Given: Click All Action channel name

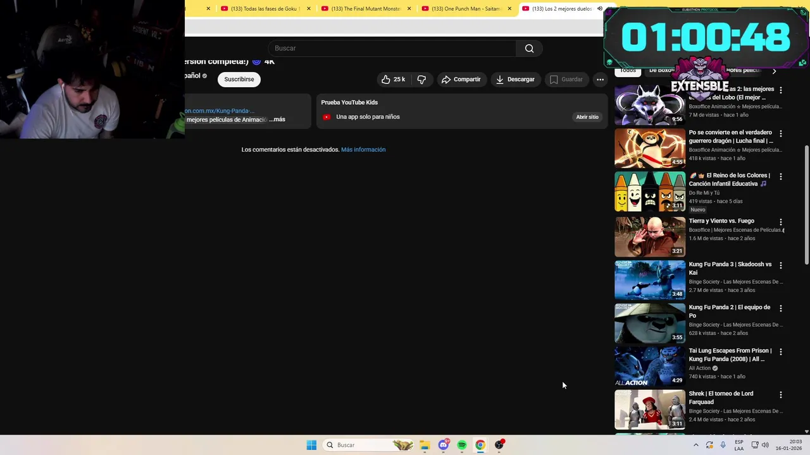Looking at the screenshot, I should (699, 368).
